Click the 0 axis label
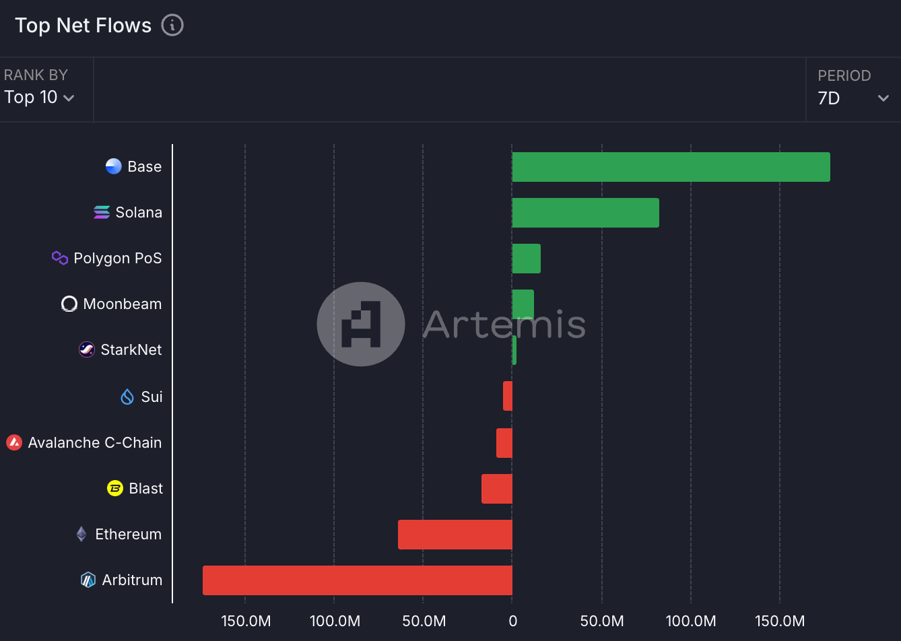The height and width of the screenshot is (641, 901). tap(513, 621)
